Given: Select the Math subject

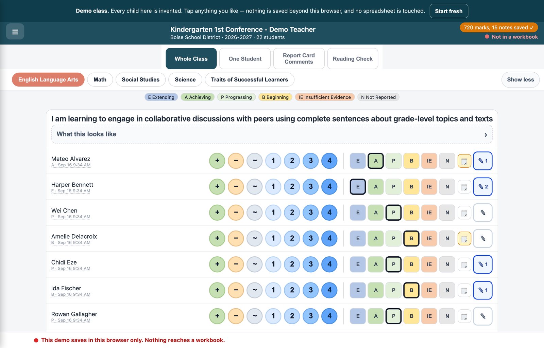Looking at the screenshot, I should (x=100, y=79).
